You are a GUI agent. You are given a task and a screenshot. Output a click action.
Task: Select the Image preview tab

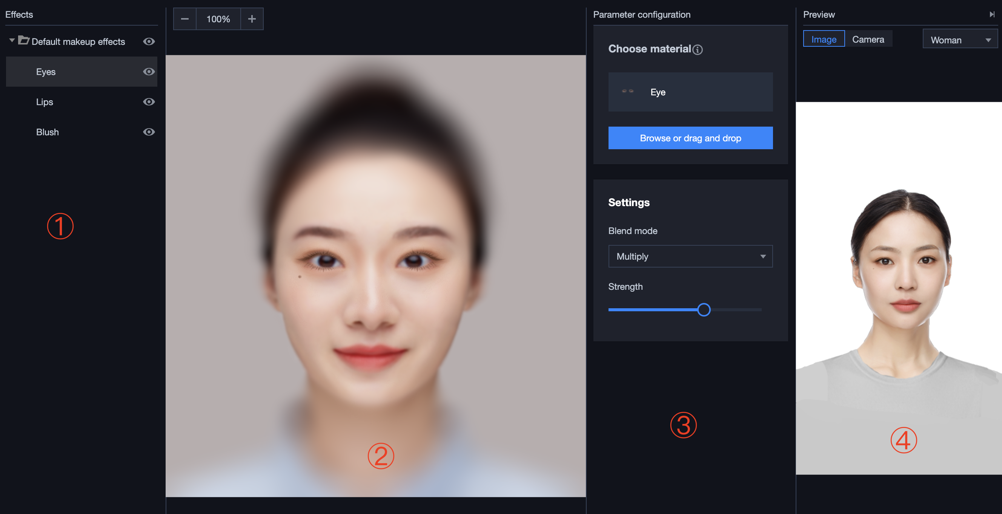[x=824, y=39]
